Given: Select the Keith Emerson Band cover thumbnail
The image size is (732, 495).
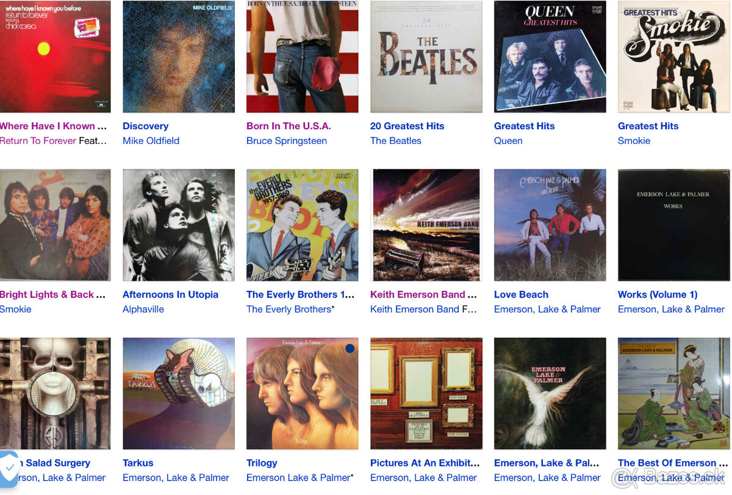Looking at the screenshot, I should (x=426, y=225).
